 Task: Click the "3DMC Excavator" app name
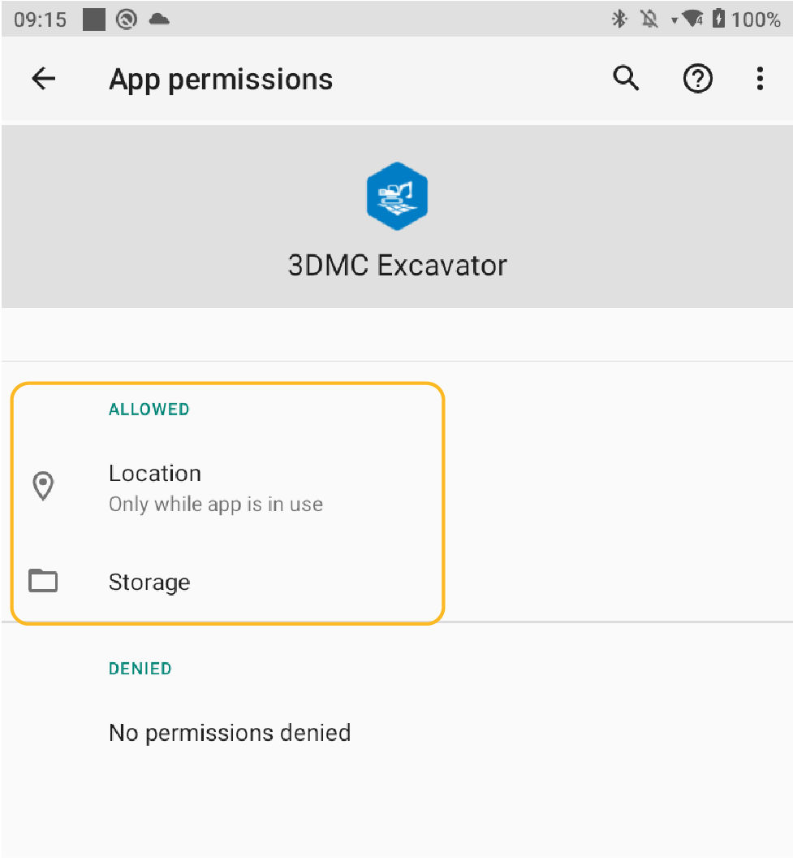click(397, 266)
